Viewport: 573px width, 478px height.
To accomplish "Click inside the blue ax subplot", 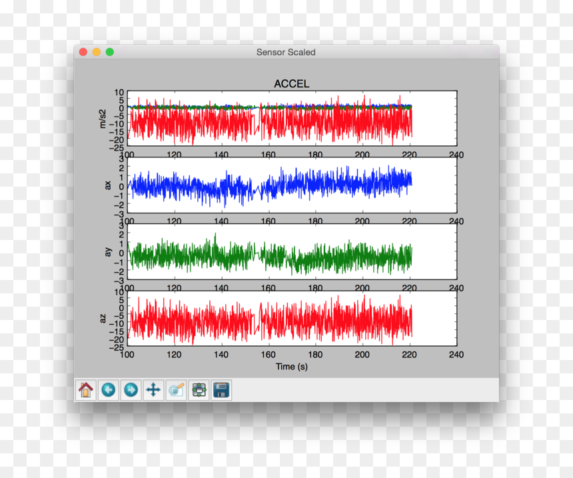I will tap(292, 185).
